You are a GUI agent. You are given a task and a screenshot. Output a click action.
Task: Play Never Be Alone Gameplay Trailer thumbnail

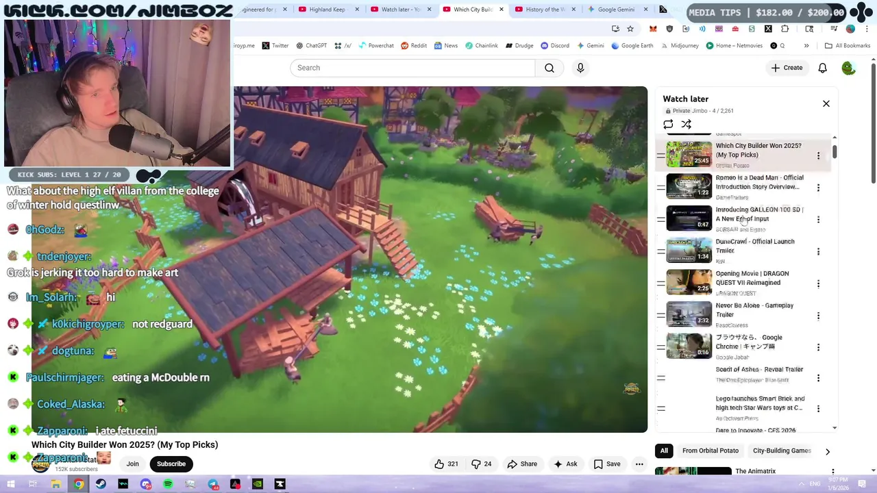[689, 314]
